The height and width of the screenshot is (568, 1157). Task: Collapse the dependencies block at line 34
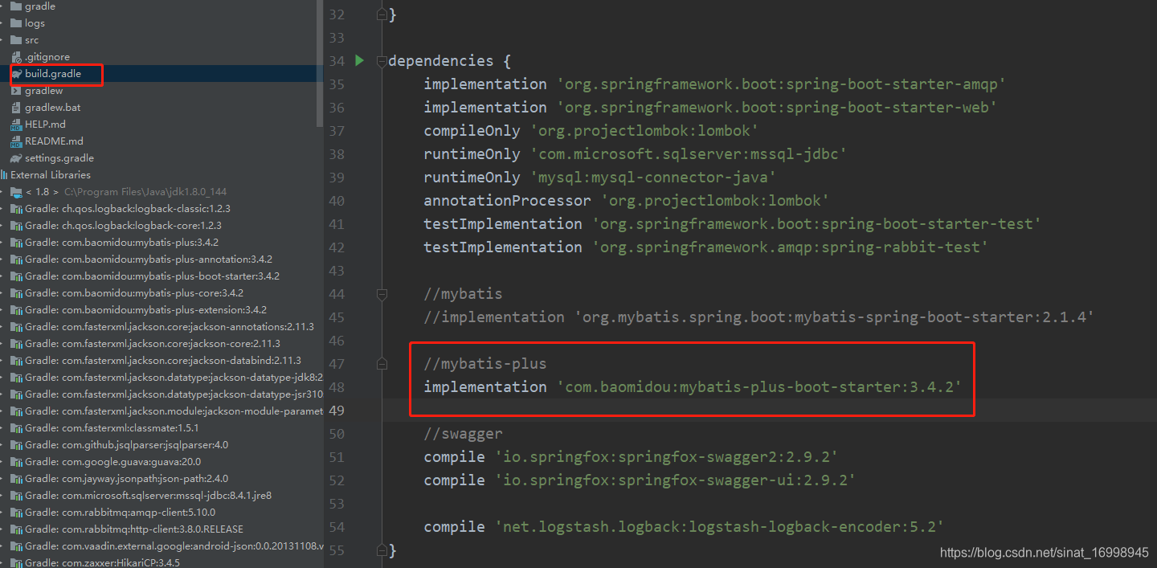tap(382, 61)
